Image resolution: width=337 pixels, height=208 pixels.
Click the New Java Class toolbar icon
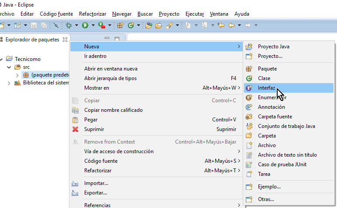(131, 25)
